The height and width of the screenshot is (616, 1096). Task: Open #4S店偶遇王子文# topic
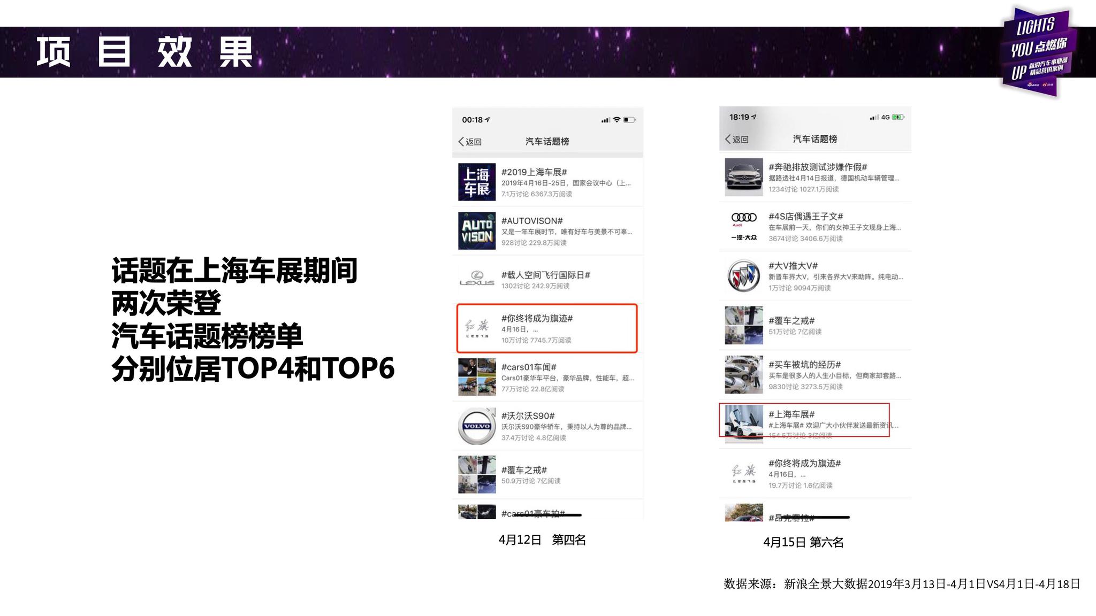tap(805, 217)
